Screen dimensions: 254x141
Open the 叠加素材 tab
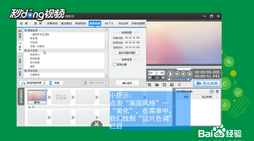pyautogui.click(x=66, y=23)
